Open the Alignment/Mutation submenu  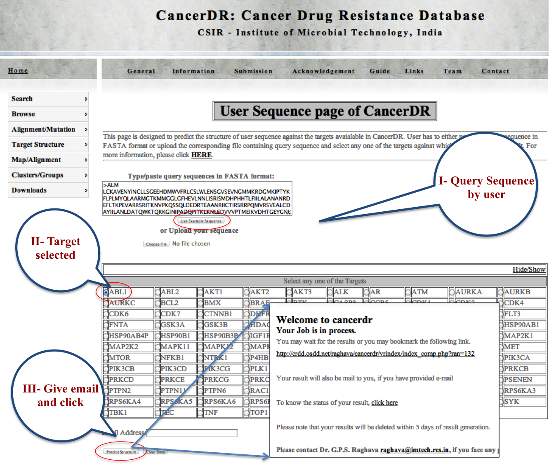48,130
